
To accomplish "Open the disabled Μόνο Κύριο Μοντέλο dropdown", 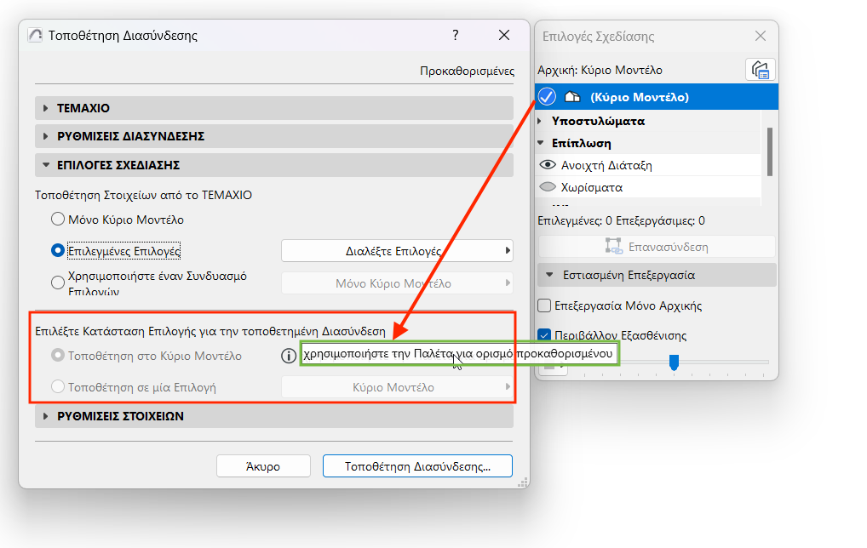I will pyautogui.click(x=397, y=283).
